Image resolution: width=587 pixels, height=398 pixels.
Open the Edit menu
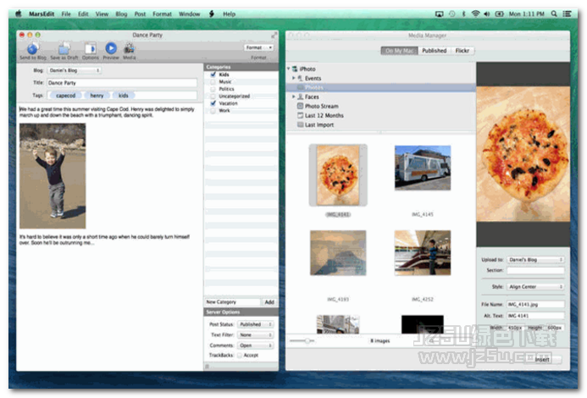click(x=83, y=14)
